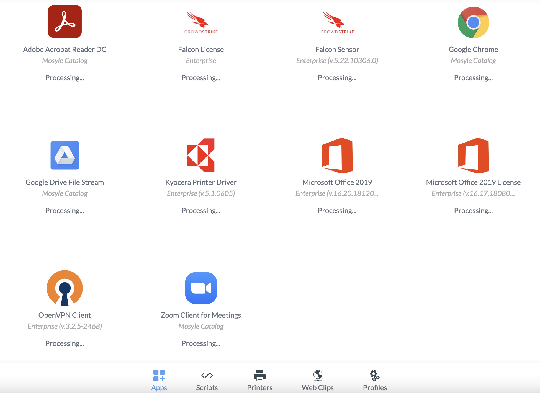Click 'Enterprise (v.5.22.10306.0)' under Falcon Sensor
This screenshot has width=540, height=393.
[x=337, y=61]
